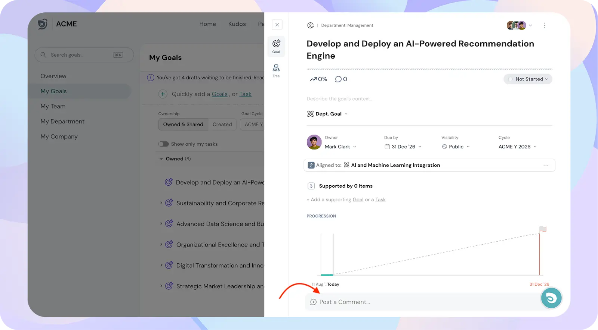Click the comments count bubble icon
The image size is (598, 330).
coord(339,79)
